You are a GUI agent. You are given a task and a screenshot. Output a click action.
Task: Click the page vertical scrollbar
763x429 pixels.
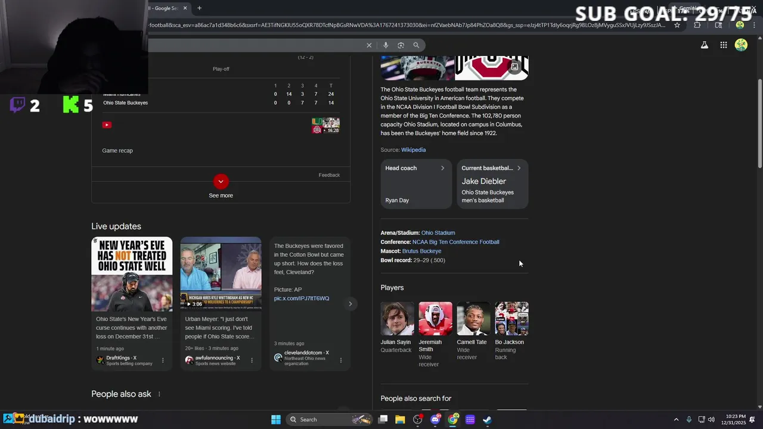(759, 124)
